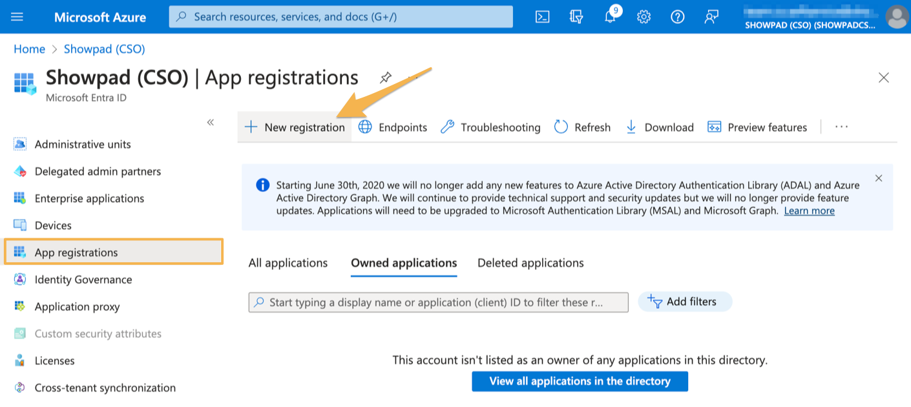Image resolution: width=911 pixels, height=407 pixels.
Task: Open the notifications bell
Action: [611, 16]
